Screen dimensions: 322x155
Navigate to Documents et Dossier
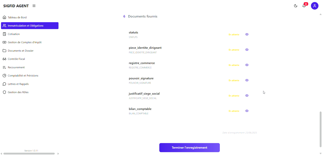coord(20,51)
